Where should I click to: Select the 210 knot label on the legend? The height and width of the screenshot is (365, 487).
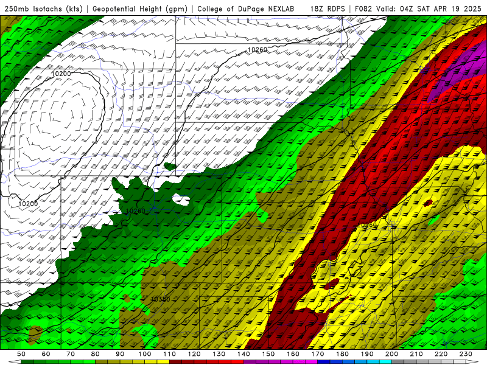(x=416, y=354)
